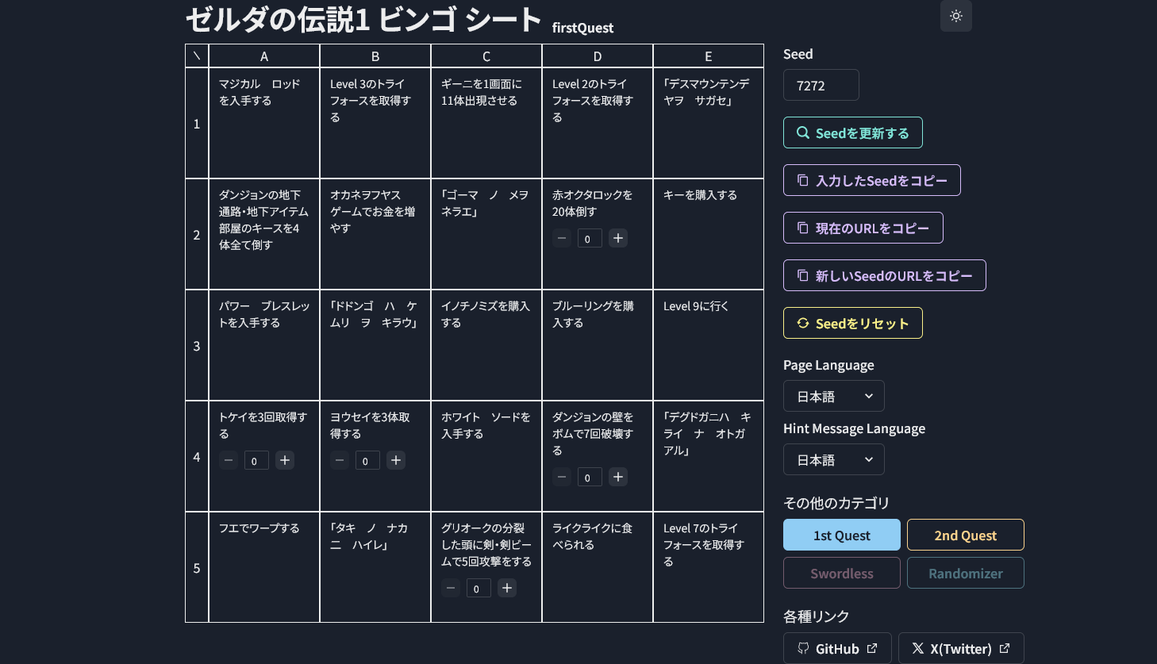Mark cell 「ドドンゴ ハ ケムリ ヲ キラウ」
The image size is (1157, 664).
[375, 345]
